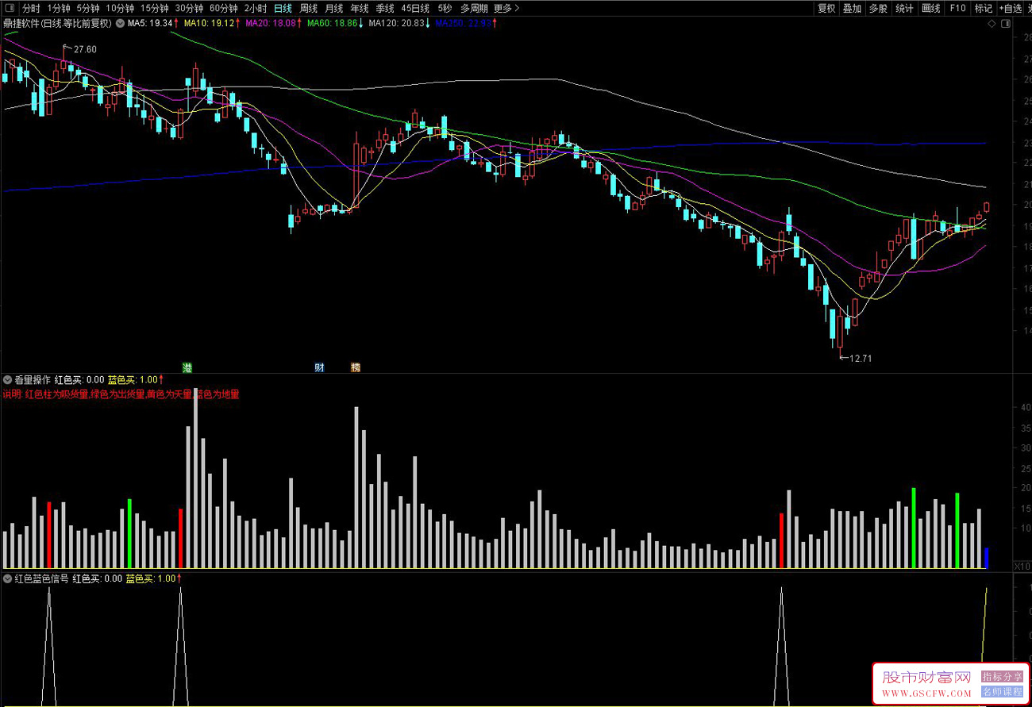Click the 标记 mark button
The width and height of the screenshot is (1032, 707).
[x=983, y=8]
